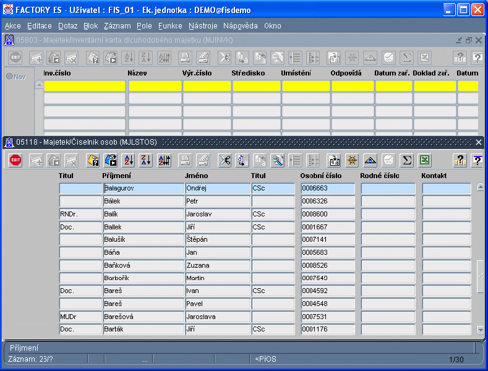
Task: Click personal number 0004592
Action: (x=328, y=291)
